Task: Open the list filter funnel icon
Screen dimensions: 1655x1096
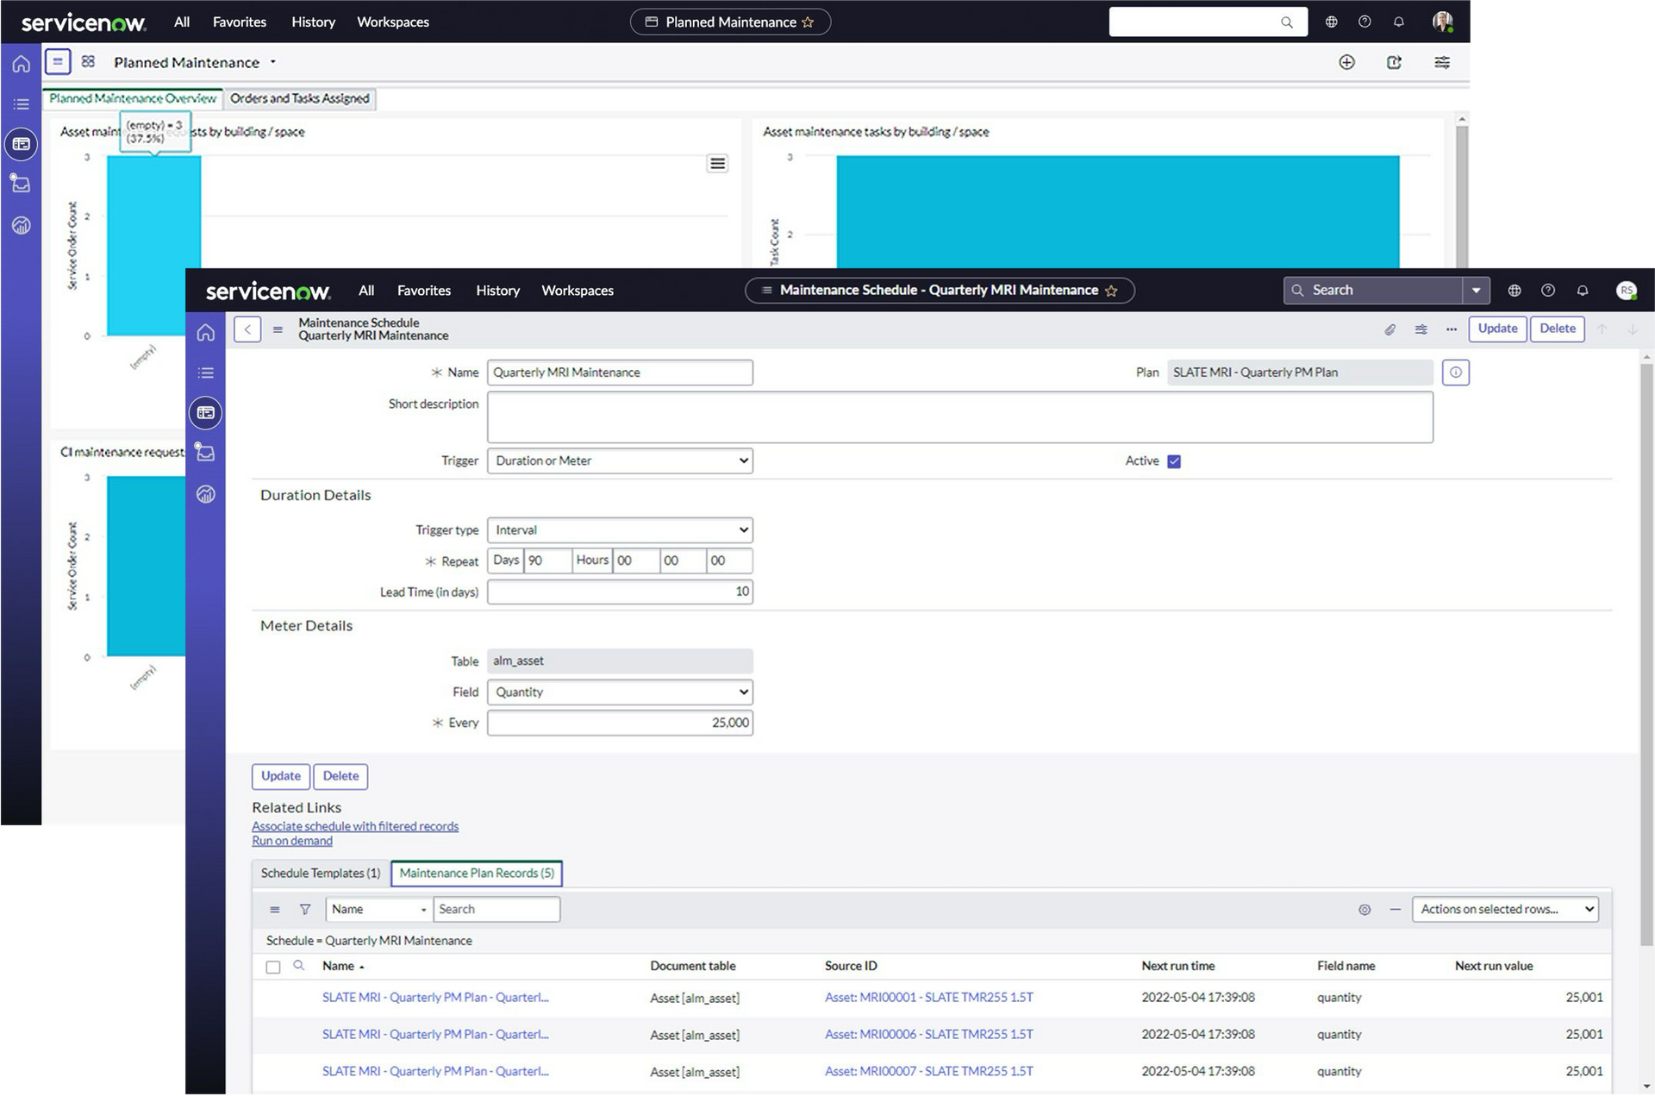Action: [306, 909]
